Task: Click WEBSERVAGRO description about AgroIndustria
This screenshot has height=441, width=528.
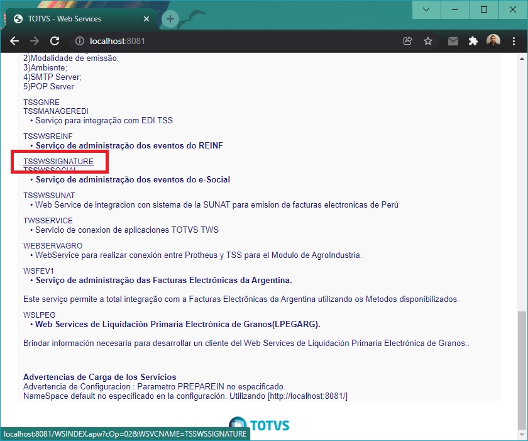Action: click(199, 255)
